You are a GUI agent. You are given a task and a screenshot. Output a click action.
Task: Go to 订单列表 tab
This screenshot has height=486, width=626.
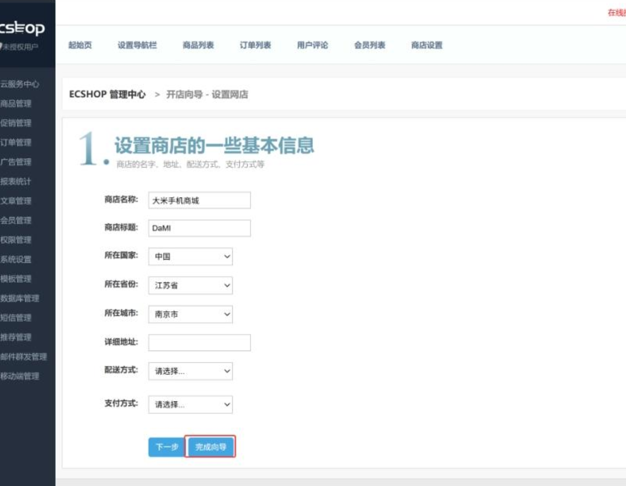(x=255, y=45)
